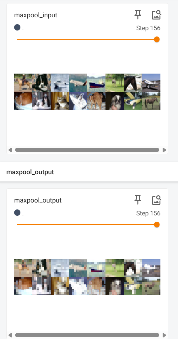
Task: Click the maxpool_input horizontal scrollbar
Action: click(x=87, y=150)
